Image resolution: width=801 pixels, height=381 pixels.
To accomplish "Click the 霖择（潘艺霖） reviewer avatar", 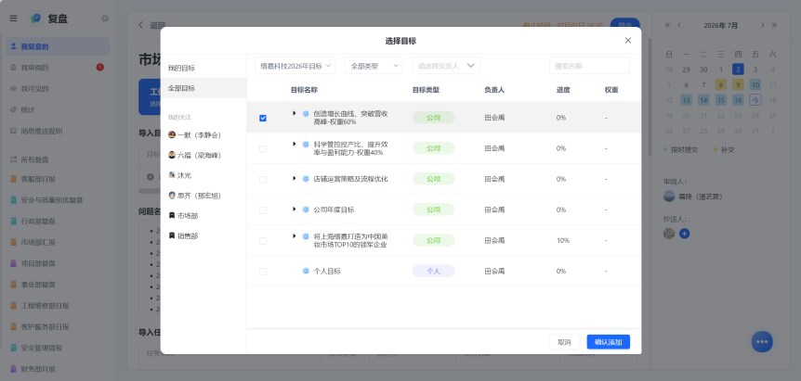I will click(669, 197).
